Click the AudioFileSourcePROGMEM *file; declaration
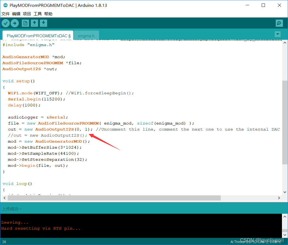Screen dimensions: 288x245 (x=42, y=63)
